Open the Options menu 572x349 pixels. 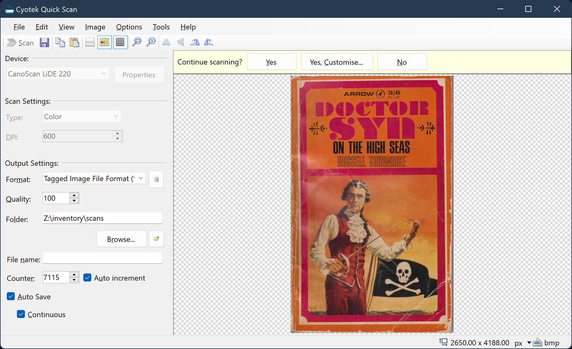pos(129,27)
